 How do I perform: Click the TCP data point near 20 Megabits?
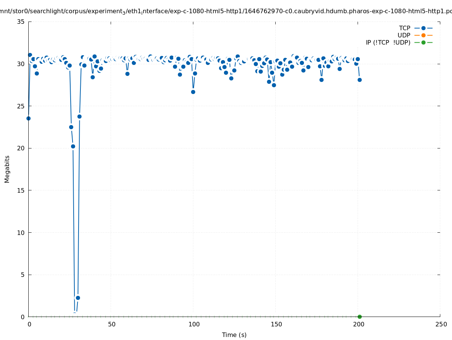tap(73, 146)
